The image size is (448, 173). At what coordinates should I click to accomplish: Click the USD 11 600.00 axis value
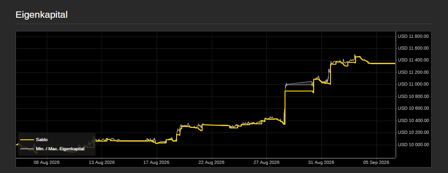(x=413, y=48)
